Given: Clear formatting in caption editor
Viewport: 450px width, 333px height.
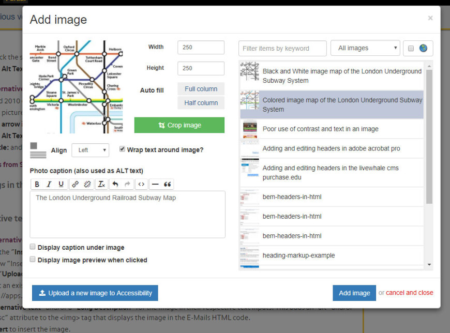Looking at the screenshot, I should [101, 184].
